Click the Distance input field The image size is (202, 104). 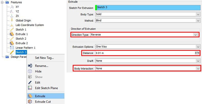pos(144,53)
